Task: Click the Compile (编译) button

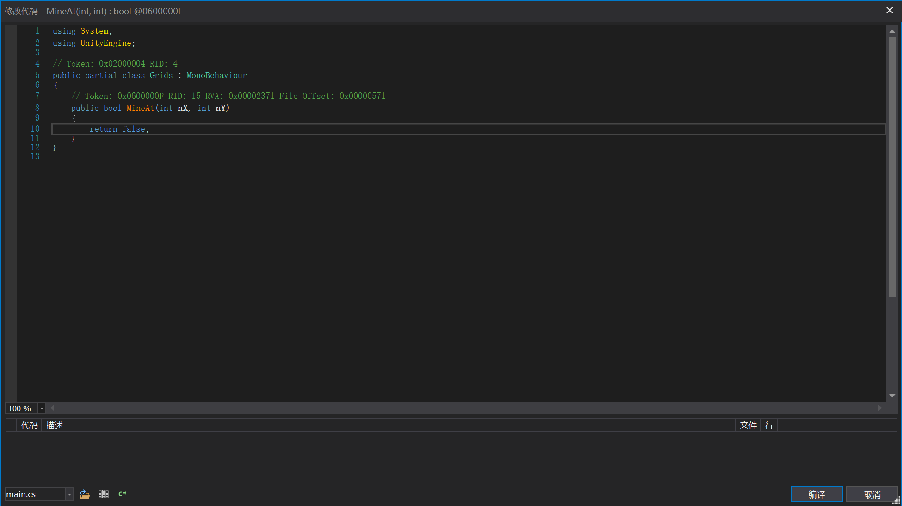Action: point(816,494)
